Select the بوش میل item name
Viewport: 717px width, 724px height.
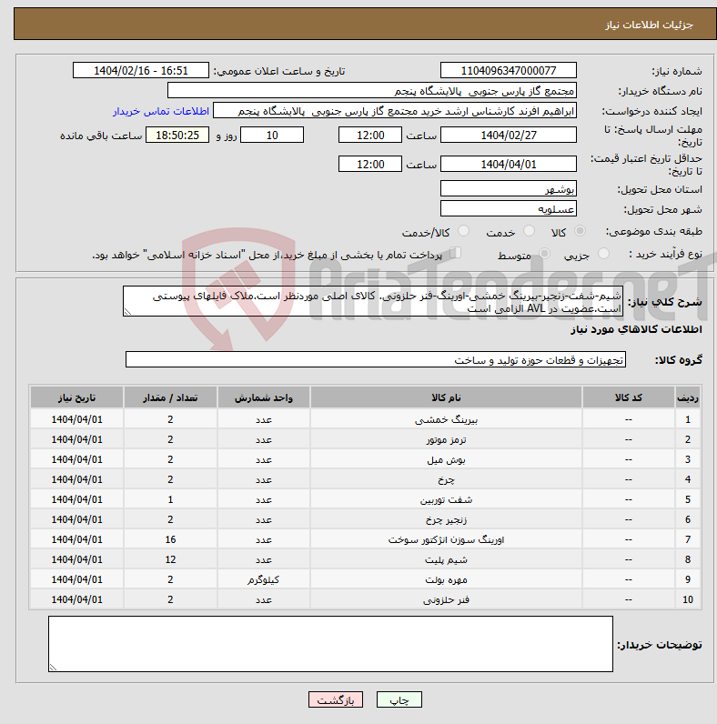pyautogui.click(x=446, y=460)
